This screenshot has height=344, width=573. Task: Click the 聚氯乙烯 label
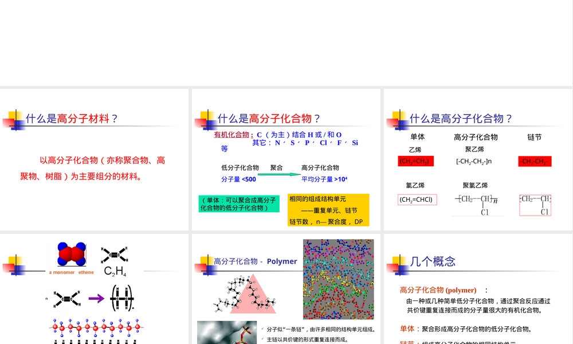(x=476, y=185)
